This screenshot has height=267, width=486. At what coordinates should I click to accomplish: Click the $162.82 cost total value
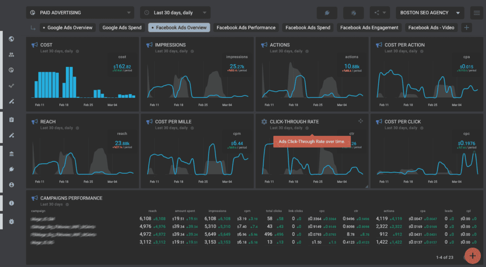[x=122, y=67]
